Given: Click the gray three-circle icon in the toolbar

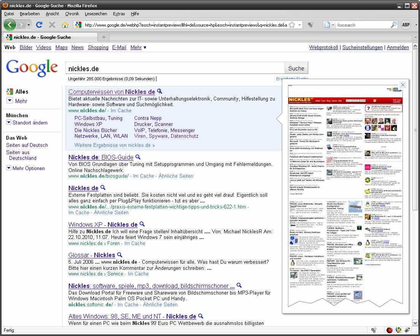Looking at the screenshot, I should 310,25.
